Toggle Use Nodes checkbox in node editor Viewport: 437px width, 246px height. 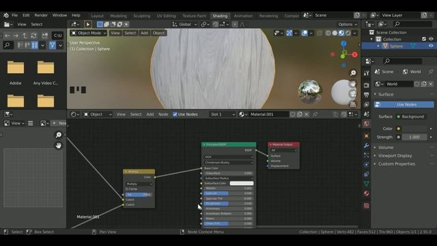pos(175,114)
